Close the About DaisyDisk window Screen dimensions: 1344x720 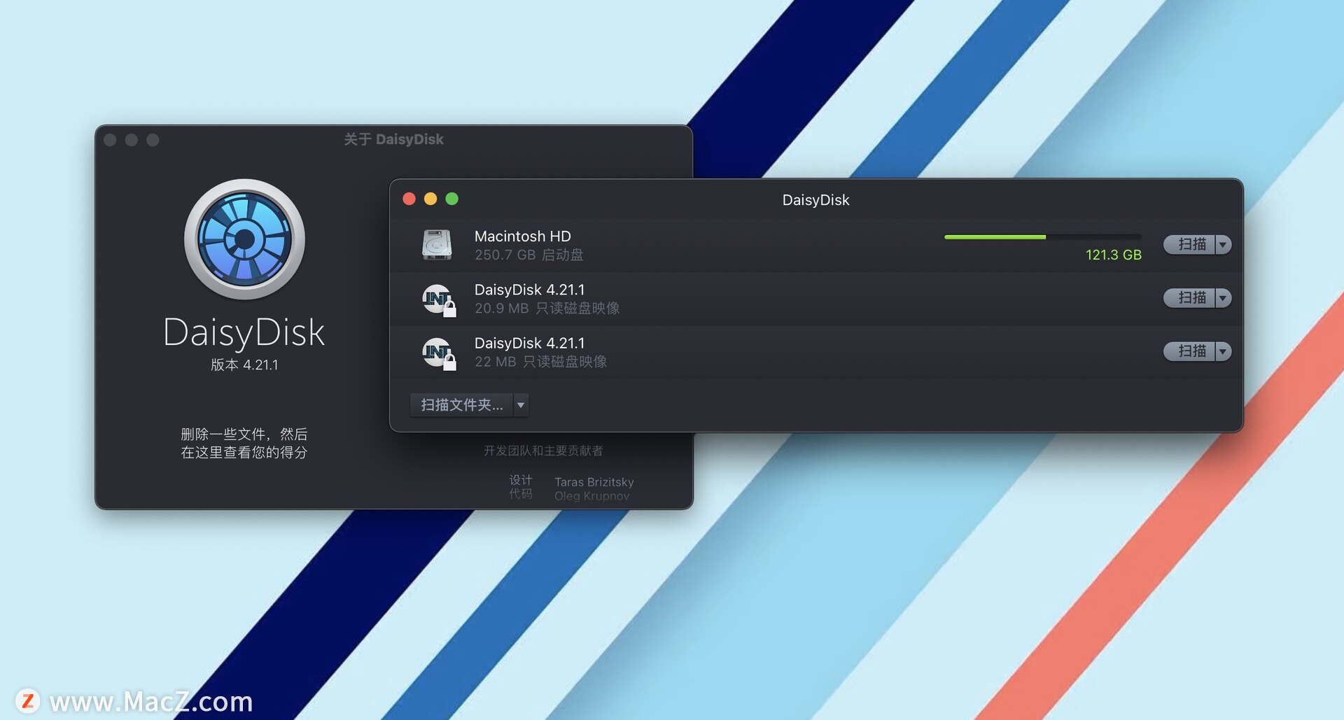coord(110,140)
